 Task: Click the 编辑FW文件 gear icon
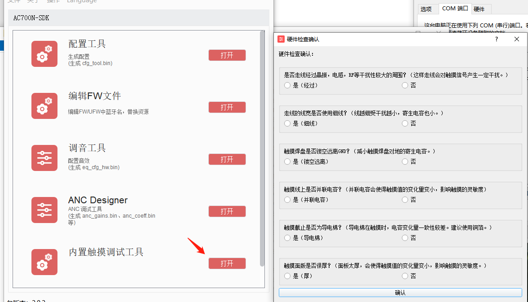coord(44,106)
